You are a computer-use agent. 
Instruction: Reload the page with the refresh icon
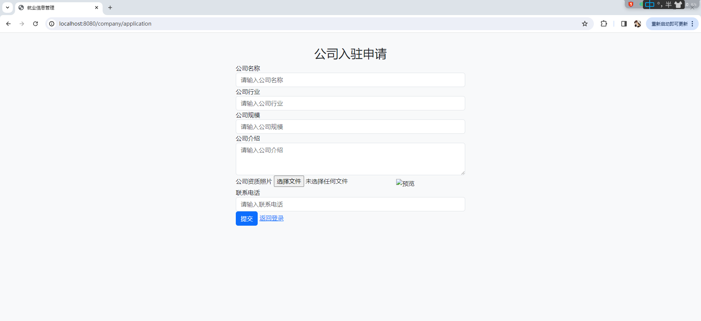pyautogui.click(x=35, y=24)
